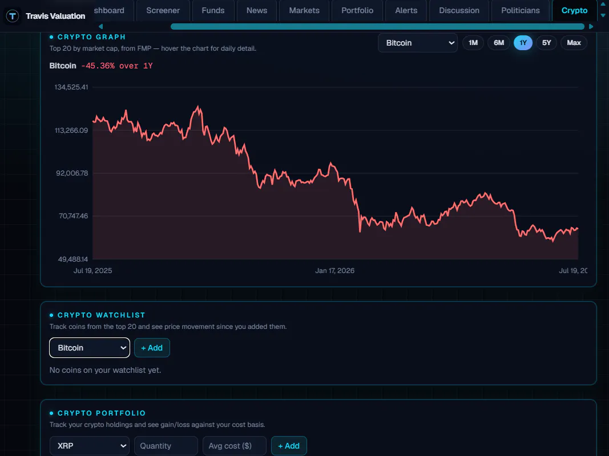This screenshot has width=609, height=456.
Task: Click the horizontal tab scrollbar thumb
Action: (x=377, y=26)
